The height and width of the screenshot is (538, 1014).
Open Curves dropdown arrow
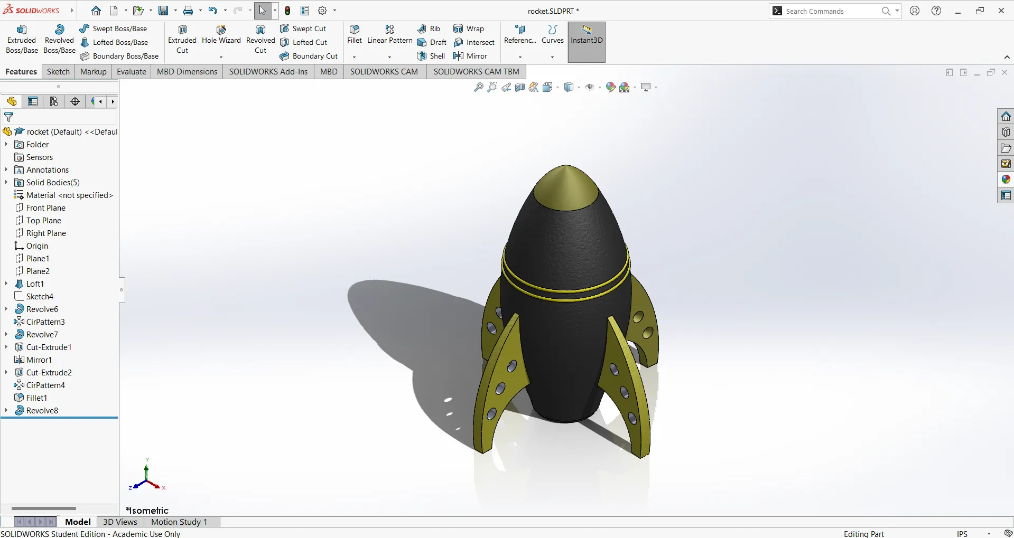[552, 57]
